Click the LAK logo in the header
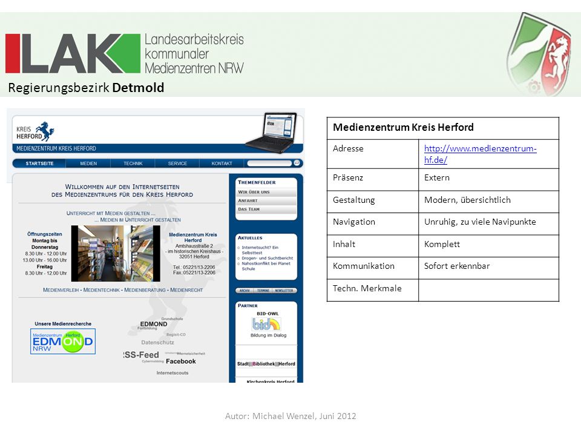581x436 pixels. click(125, 53)
